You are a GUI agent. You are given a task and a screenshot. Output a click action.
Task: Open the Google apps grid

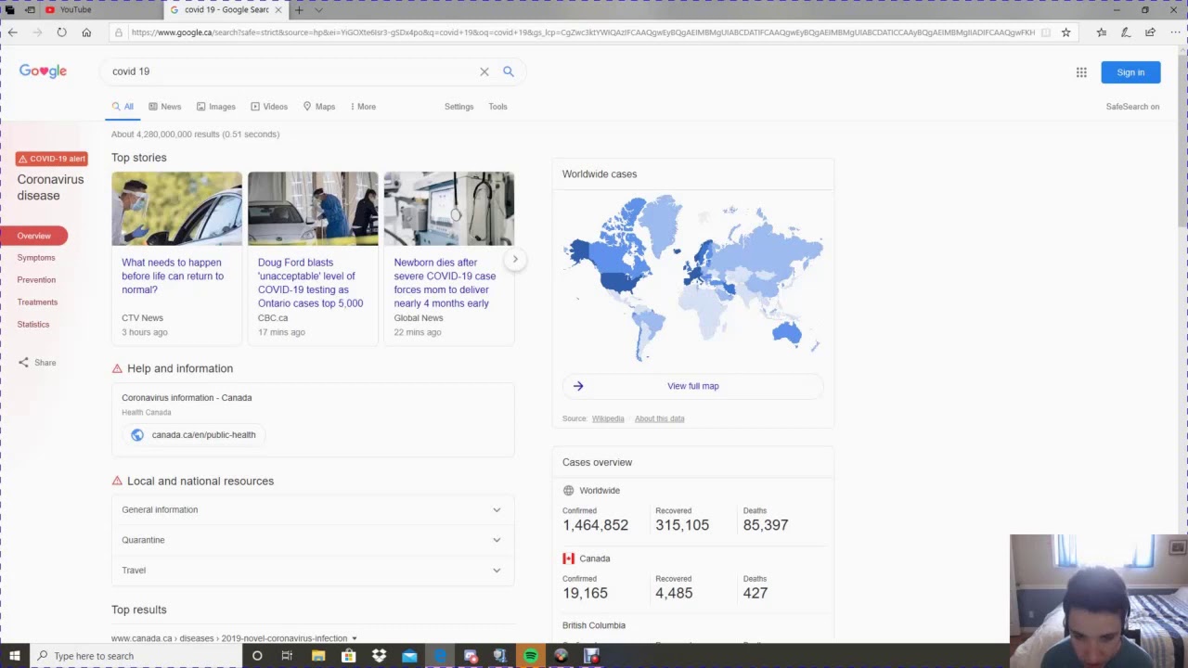click(x=1081, y=72)
